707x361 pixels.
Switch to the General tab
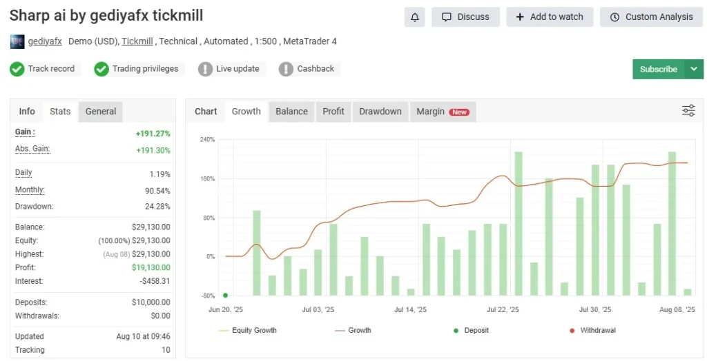click(x=101, y=112)
